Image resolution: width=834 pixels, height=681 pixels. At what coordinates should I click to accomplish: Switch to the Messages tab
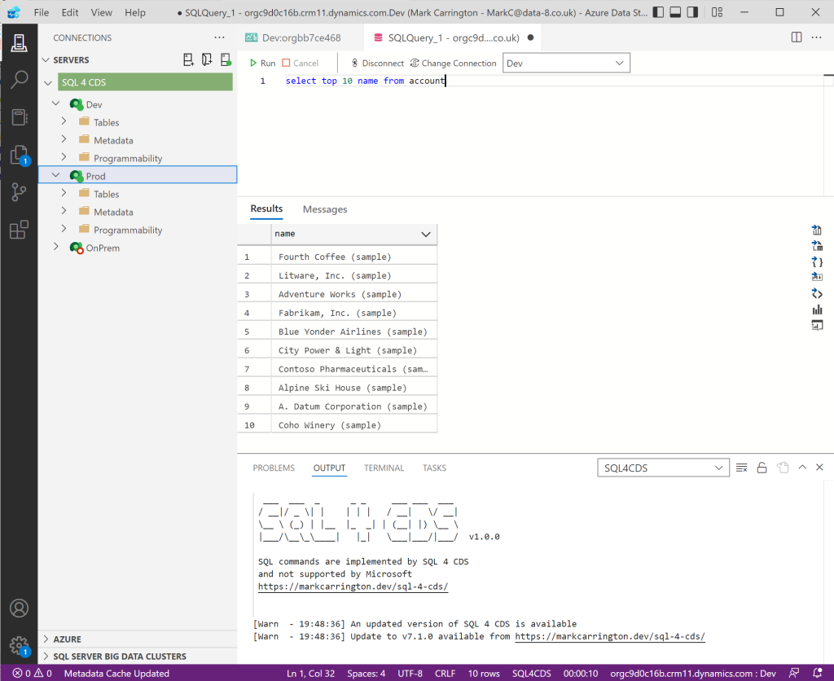point(325,209)
